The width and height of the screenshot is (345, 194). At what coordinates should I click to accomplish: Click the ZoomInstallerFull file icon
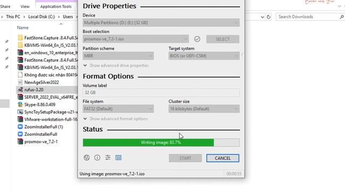(20, 134)
